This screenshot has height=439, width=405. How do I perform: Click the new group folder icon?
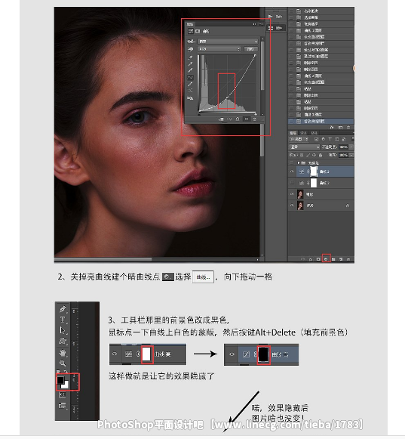(x=333, y=259)
